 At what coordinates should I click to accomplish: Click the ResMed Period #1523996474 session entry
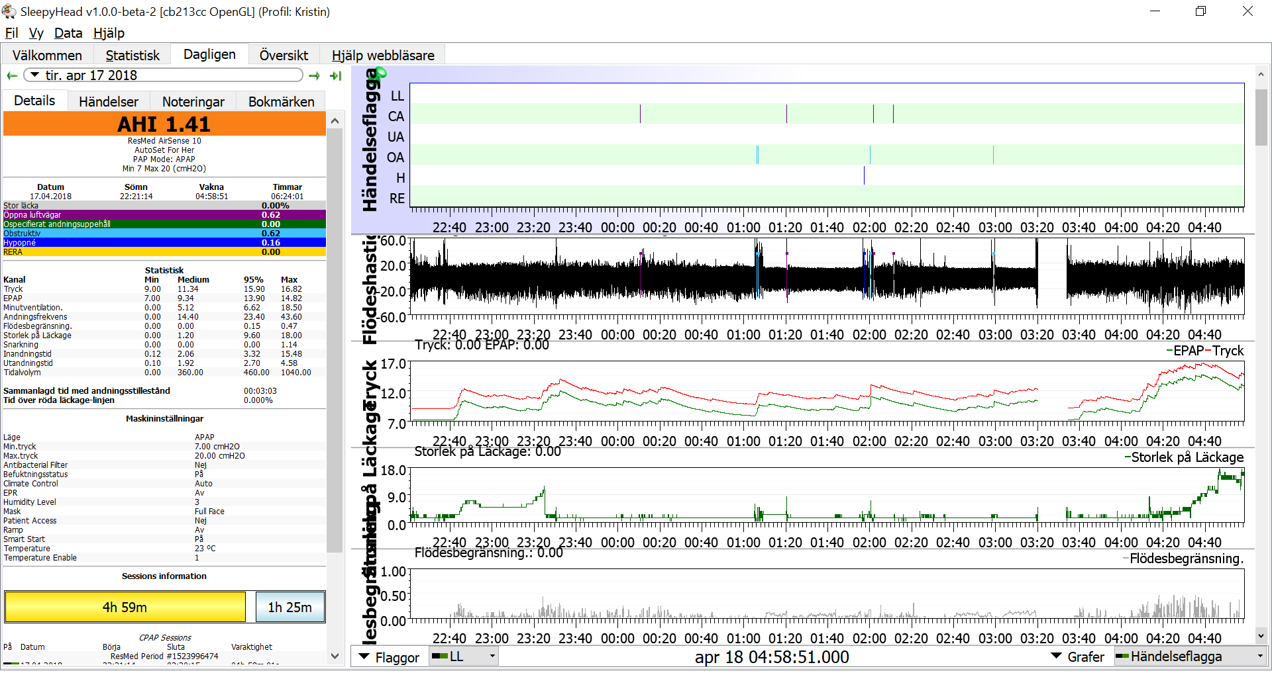point(164,656)
